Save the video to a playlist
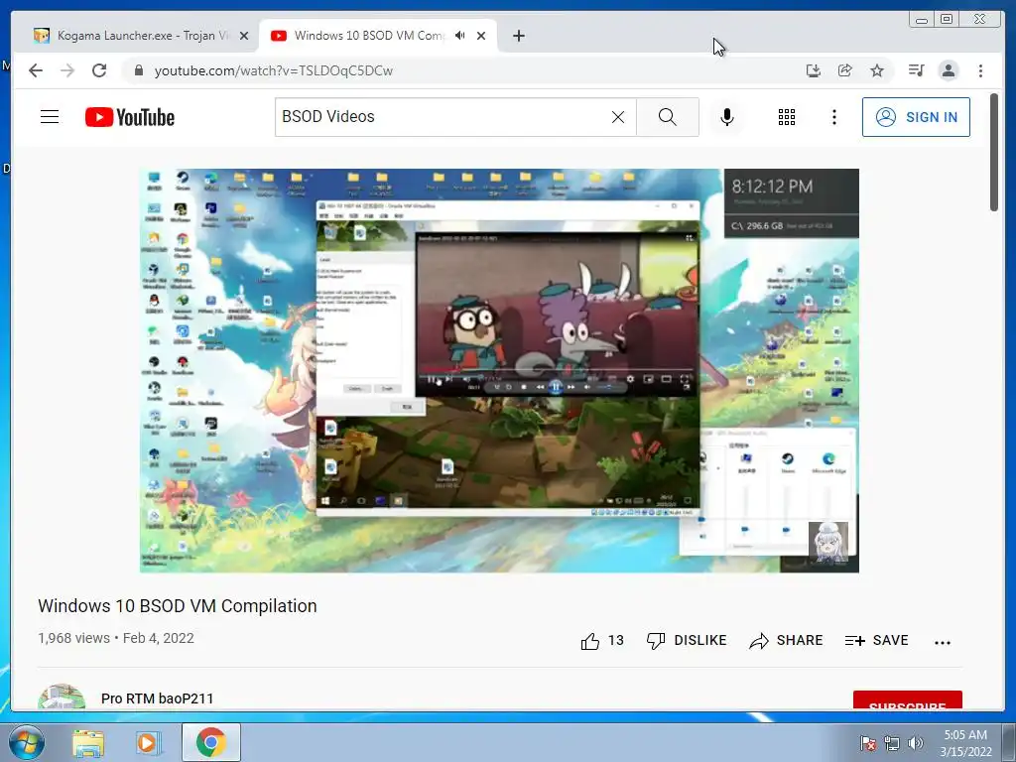 tap(877, 640)
